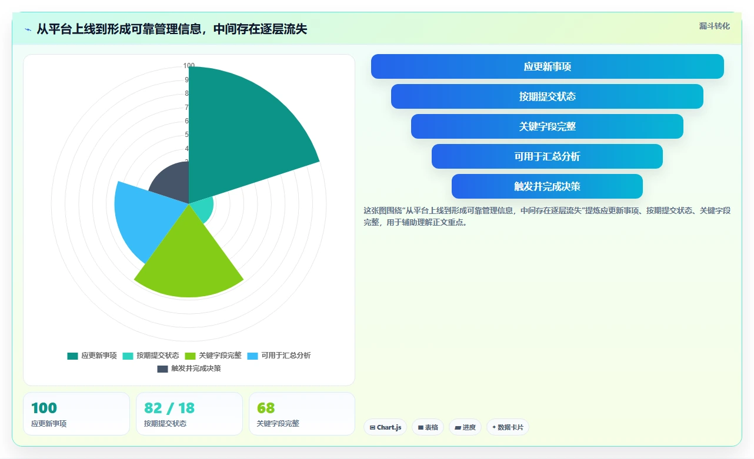Toggle the 可用于汇总分析 legend blue box
Screen dimensions: 754x459
click(x=252, y=356)
